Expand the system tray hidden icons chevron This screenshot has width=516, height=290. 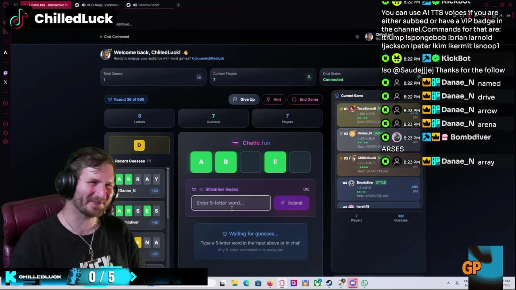pyautogui.click(x=448, y=283)
